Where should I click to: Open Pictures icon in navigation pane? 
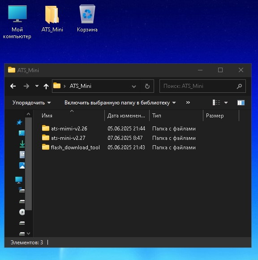click(22, 165)
